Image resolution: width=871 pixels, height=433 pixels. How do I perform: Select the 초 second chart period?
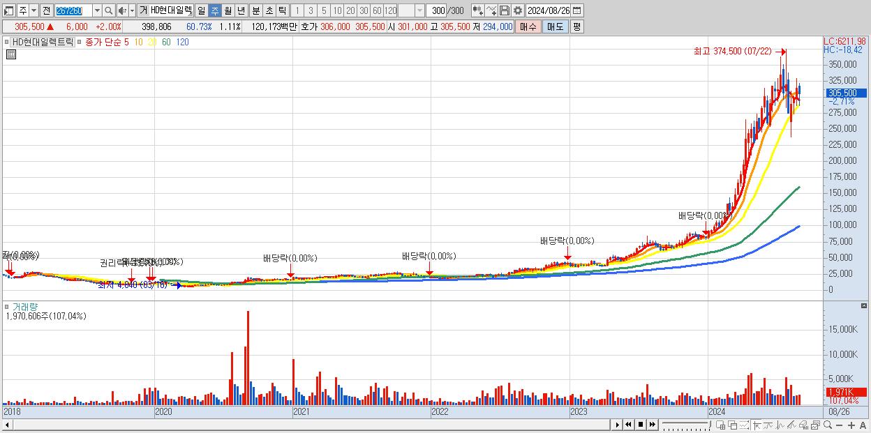click(269, 10)
